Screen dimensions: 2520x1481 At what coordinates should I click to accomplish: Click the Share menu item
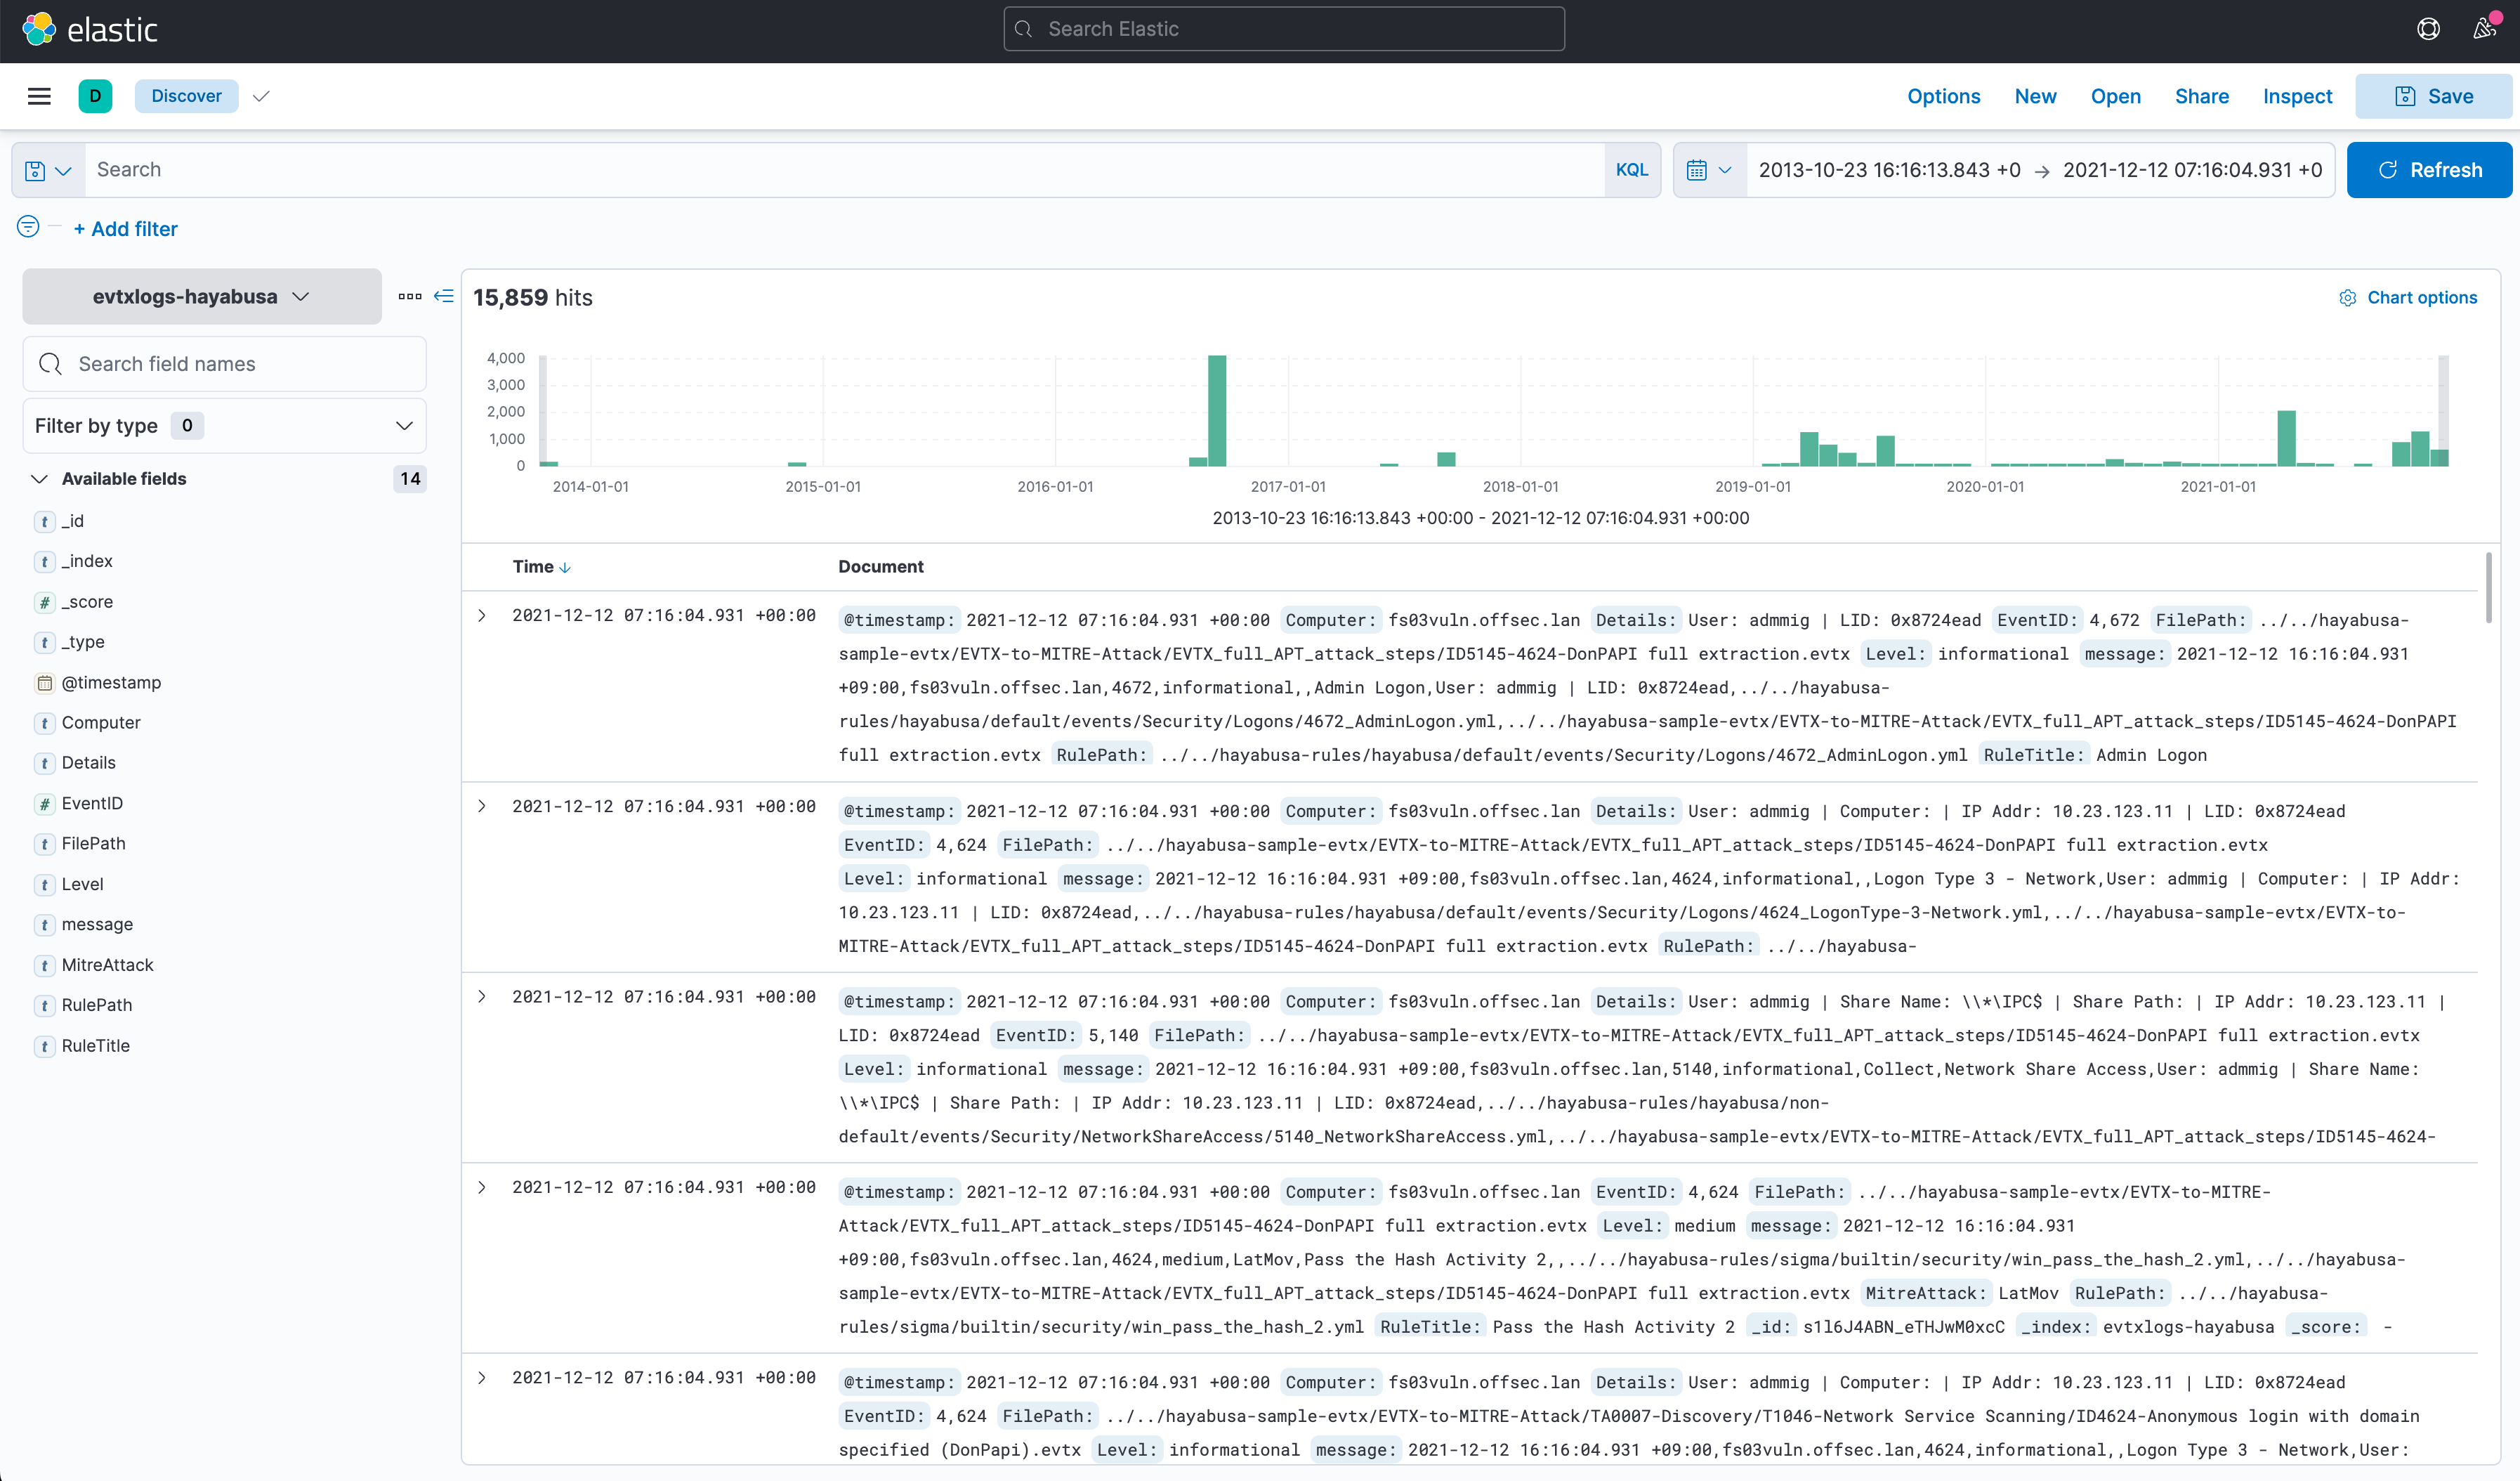click(2201, 96)
